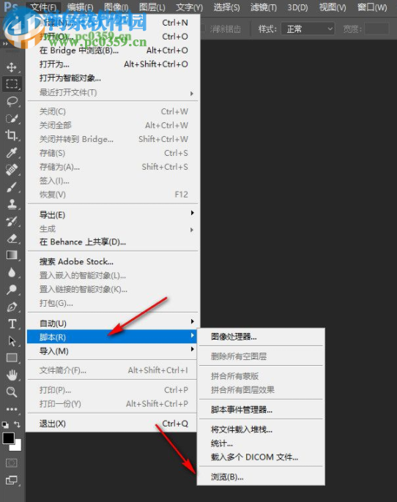Choose 将文件载入堆栈...

coord(261,430)
